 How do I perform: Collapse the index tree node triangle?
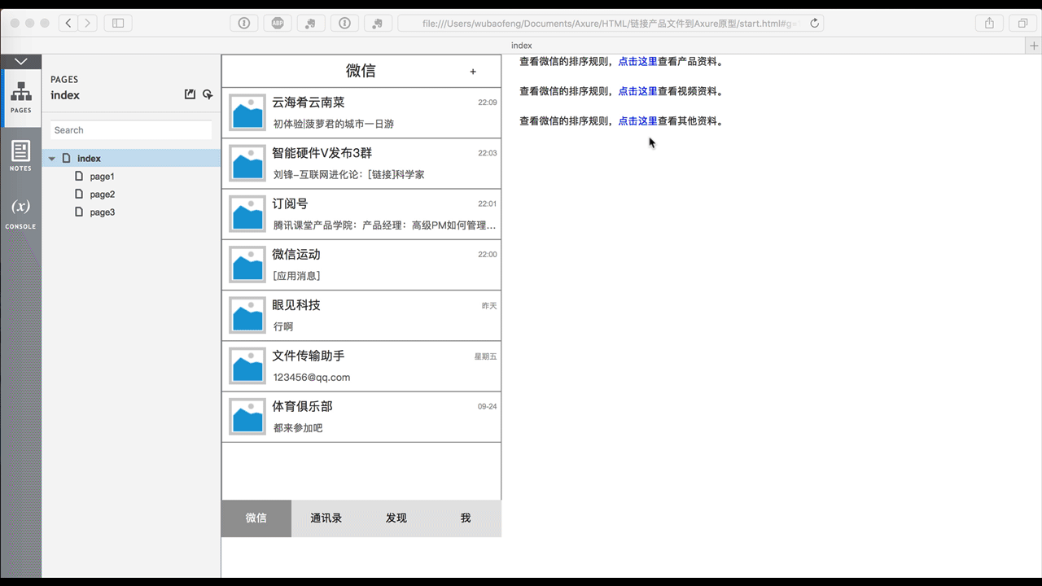coord(53,159)
